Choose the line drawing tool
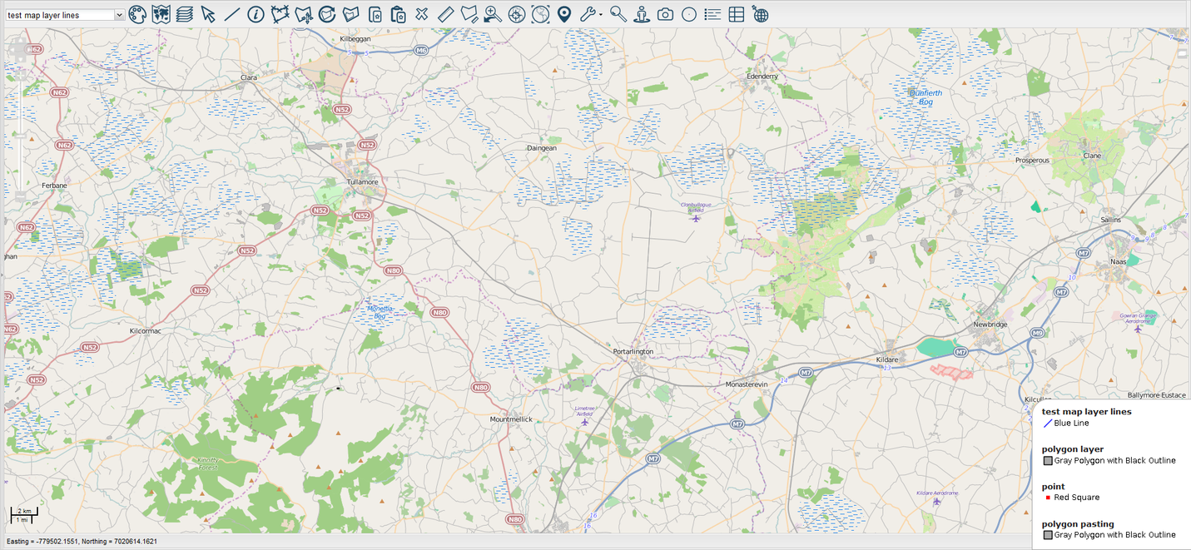This screenshot has width=1191, height=550. click(x=232, y=14)
